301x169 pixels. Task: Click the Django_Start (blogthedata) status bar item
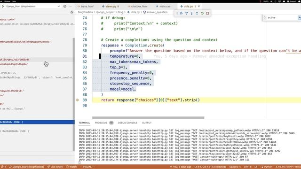point(26,167)
